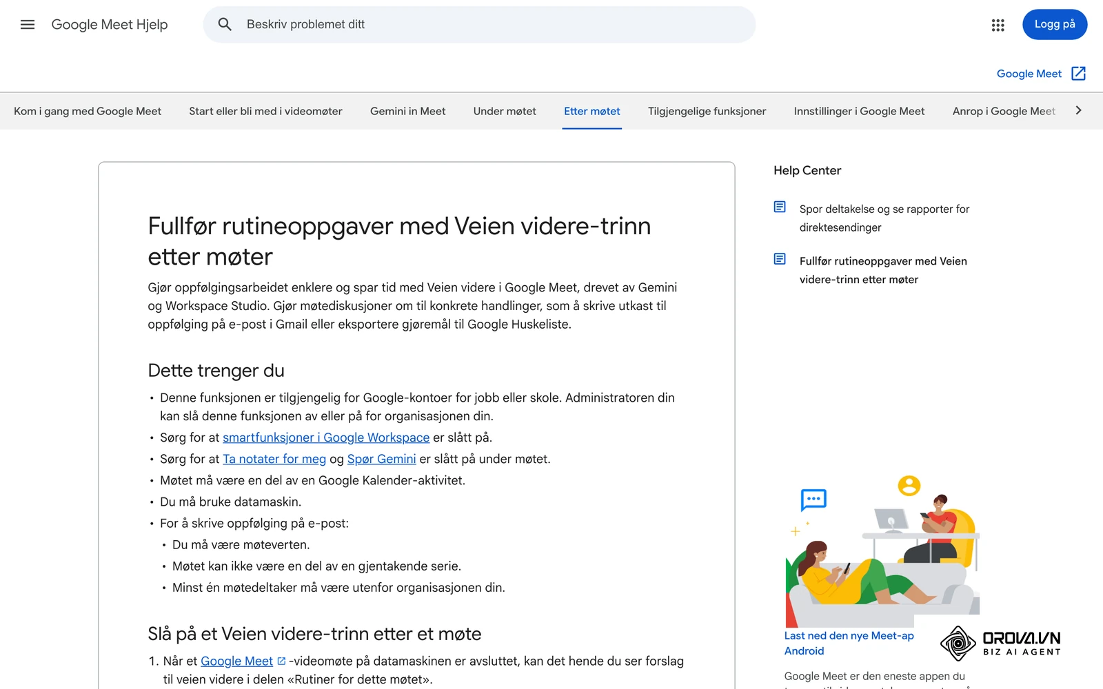The image size is (1103, 689).
Task: Switch to Kom i gang med Google Meet tab
Action: [x=88, y=111]
